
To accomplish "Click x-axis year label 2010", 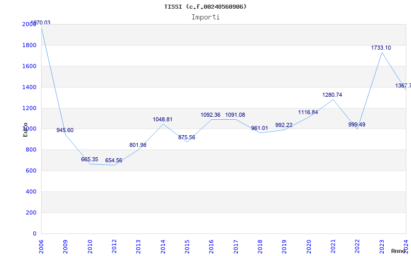I will (90, 247).
